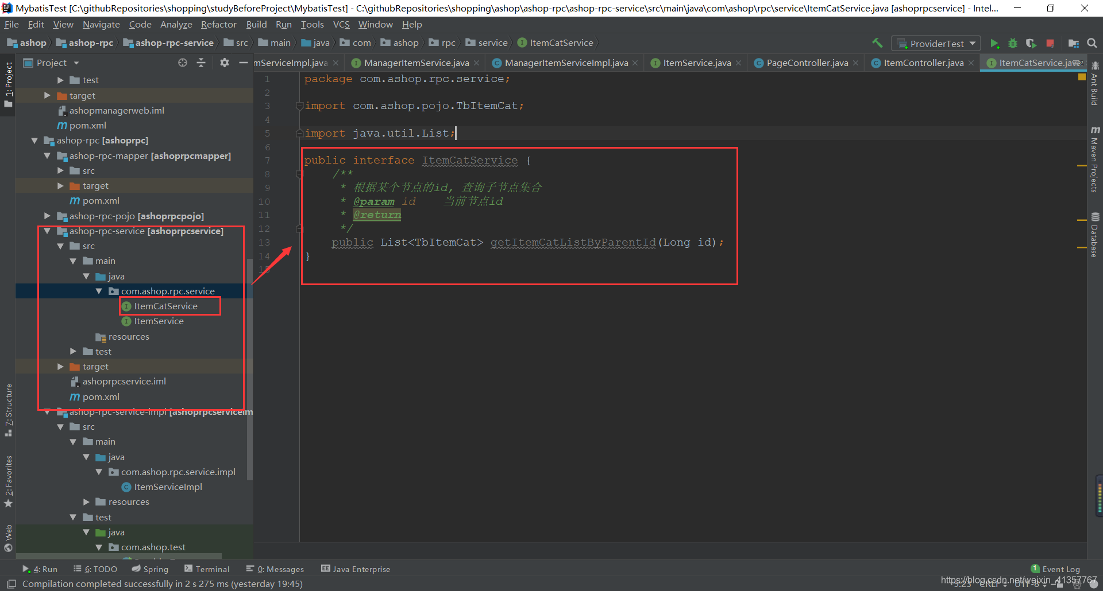Switch to ItemService.java tab
Viewport: 1103px width, 591px height.
point(696,63)
